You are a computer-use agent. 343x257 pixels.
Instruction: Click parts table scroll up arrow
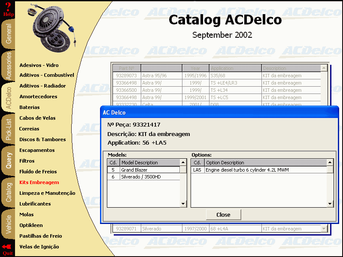tap(324, 68)
